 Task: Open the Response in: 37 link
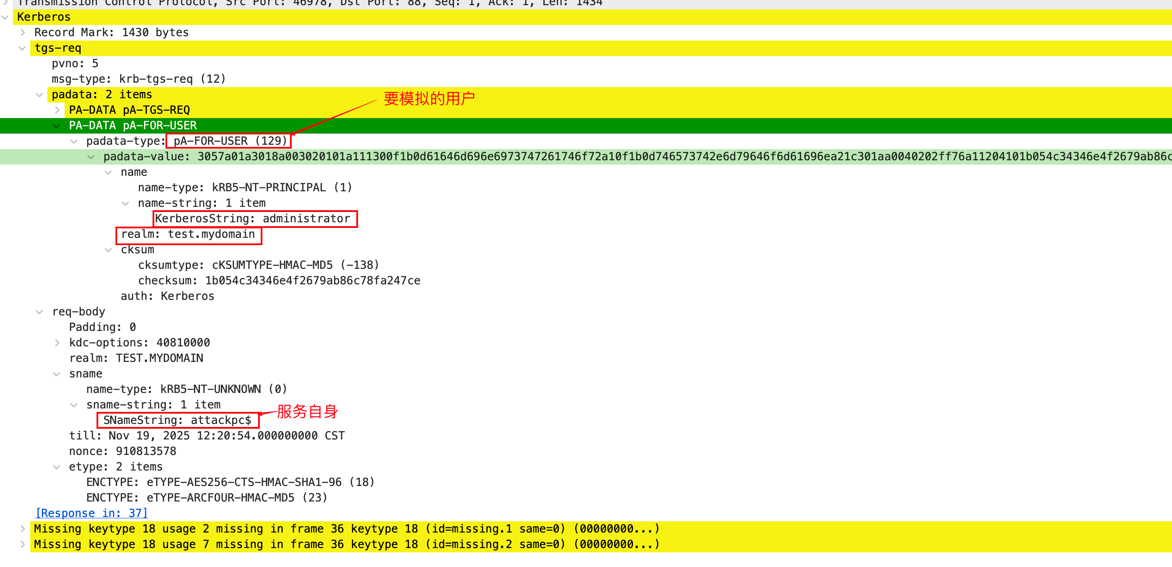pyautogui.click(x=91, y=513)
